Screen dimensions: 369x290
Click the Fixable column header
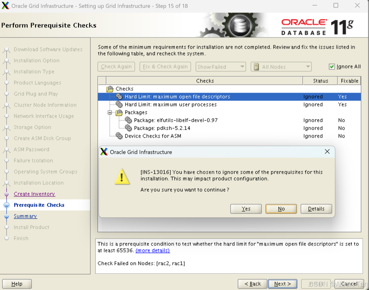349,81
